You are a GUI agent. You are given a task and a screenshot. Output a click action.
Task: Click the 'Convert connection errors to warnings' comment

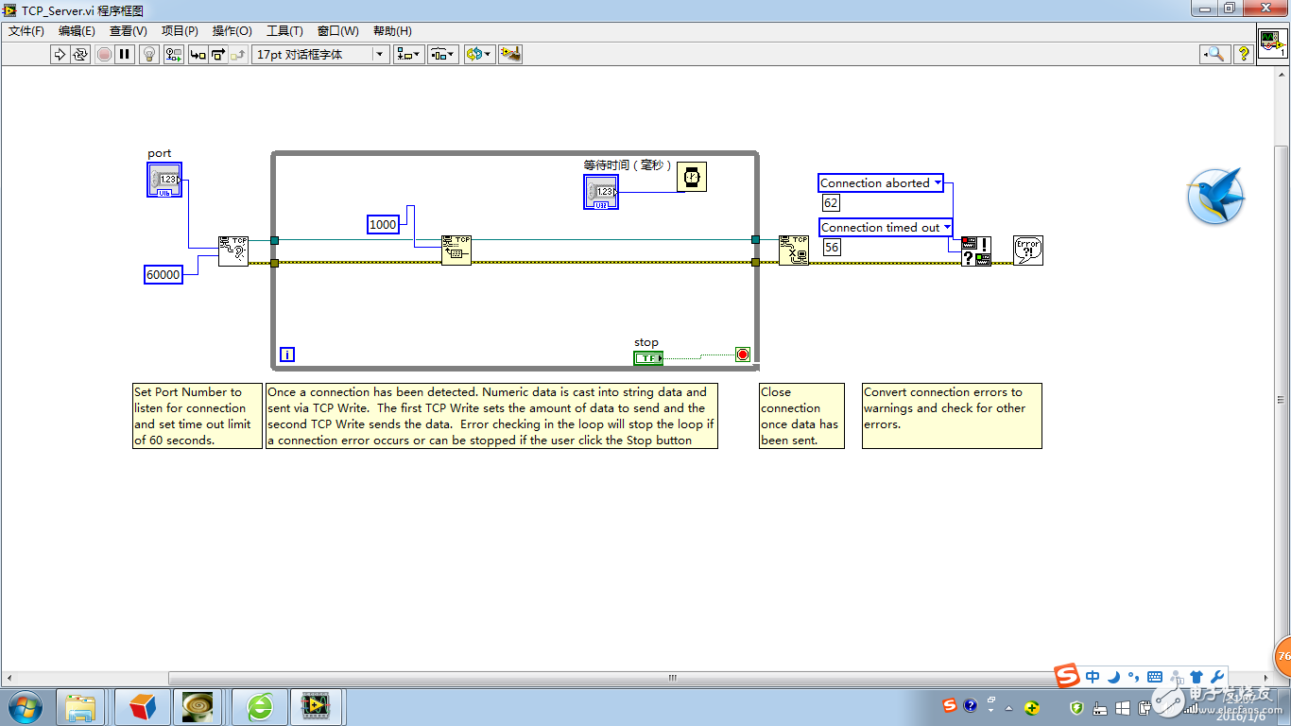952,416
